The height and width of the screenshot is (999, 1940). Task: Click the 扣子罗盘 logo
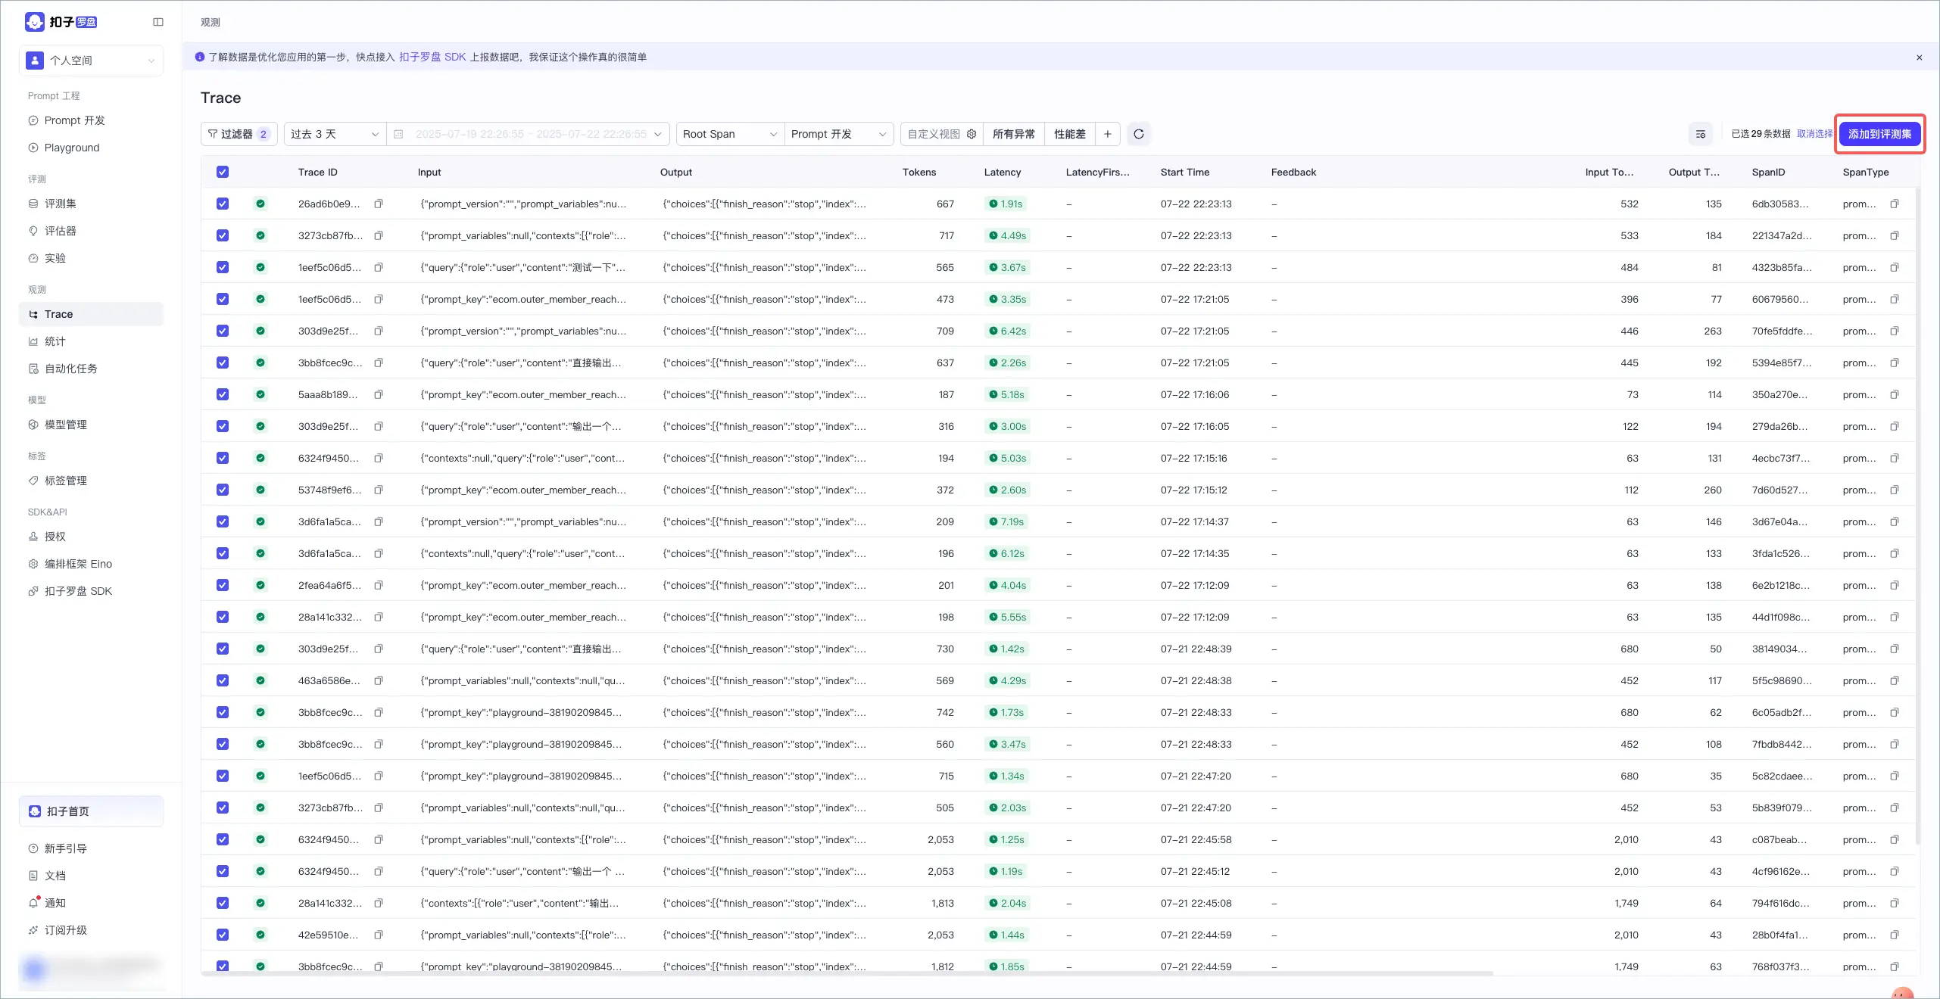(61, 22)
